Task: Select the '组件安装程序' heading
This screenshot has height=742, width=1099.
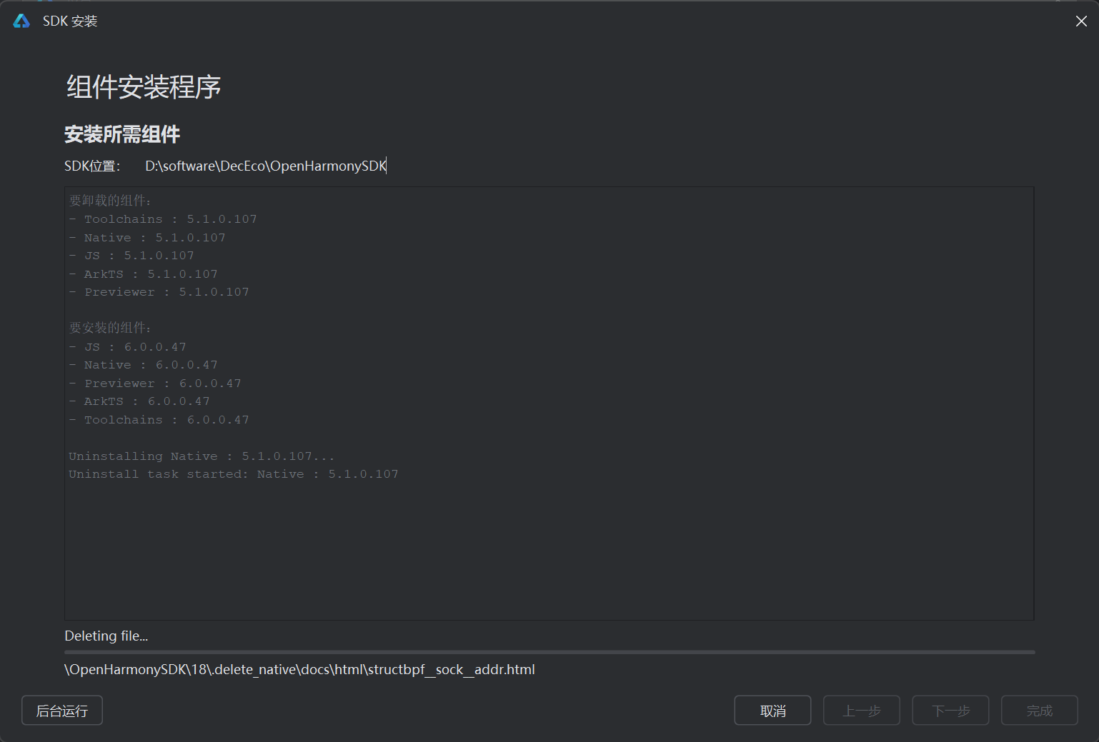Action: (144, 87)
